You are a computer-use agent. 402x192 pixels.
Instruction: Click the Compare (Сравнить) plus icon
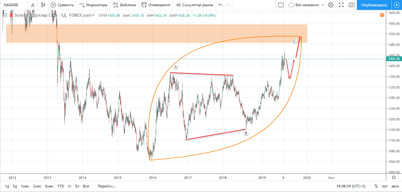pos(53,5)
